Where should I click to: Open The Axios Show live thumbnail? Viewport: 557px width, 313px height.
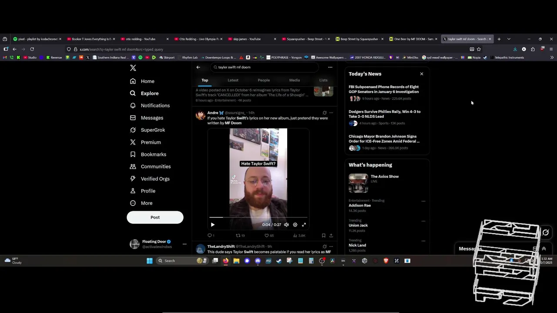pyautogui.click(x=358, y=183)
